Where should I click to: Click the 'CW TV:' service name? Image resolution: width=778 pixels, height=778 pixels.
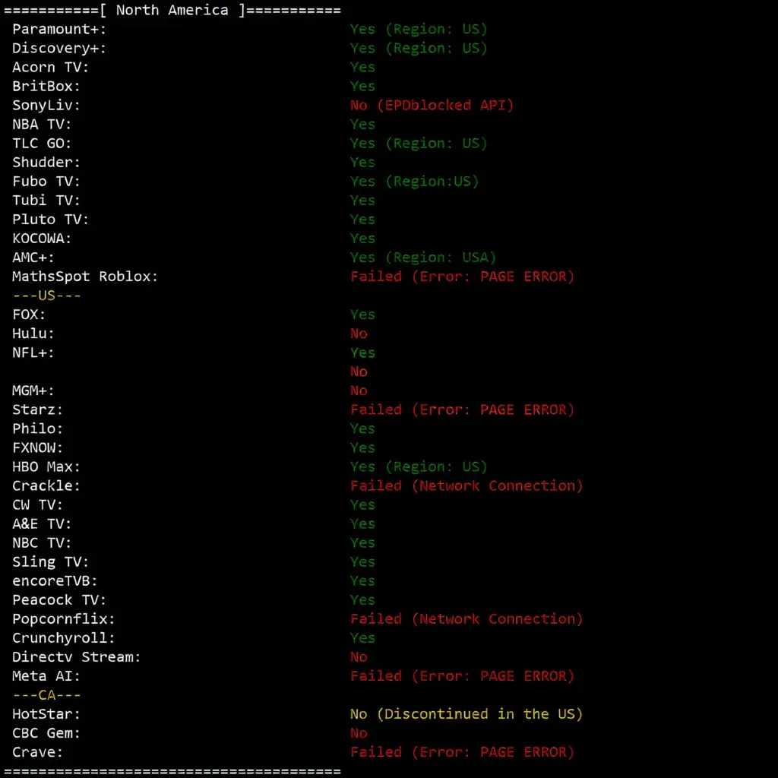(38, 504)
